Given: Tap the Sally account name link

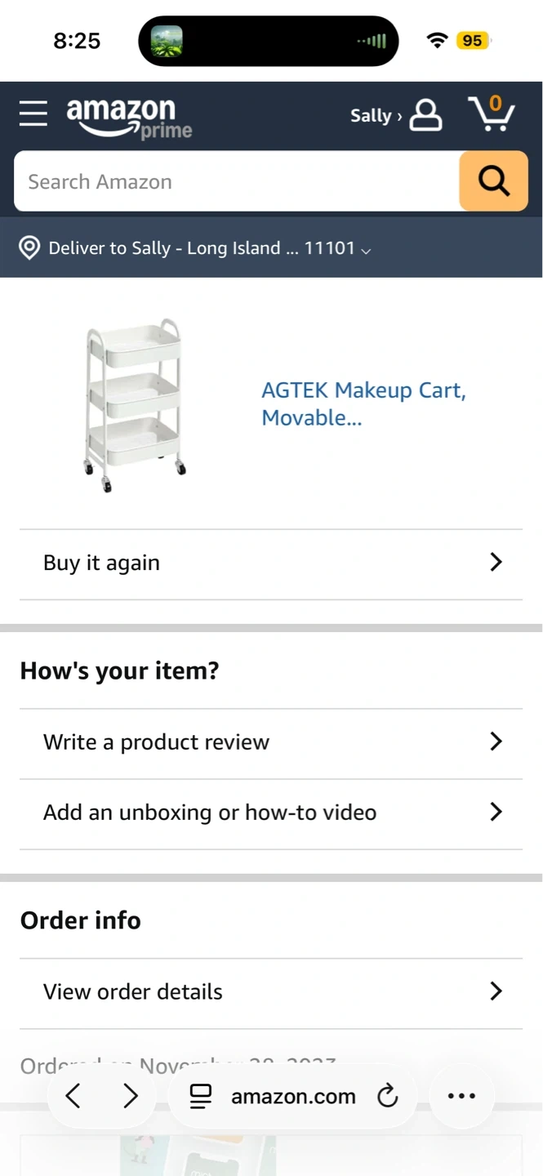Looking at the screenshot, I should [x=372, y=116].
